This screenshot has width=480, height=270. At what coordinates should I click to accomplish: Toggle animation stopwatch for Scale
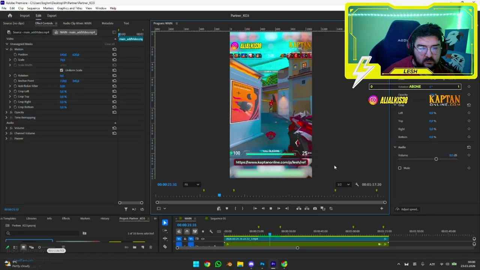15,60
